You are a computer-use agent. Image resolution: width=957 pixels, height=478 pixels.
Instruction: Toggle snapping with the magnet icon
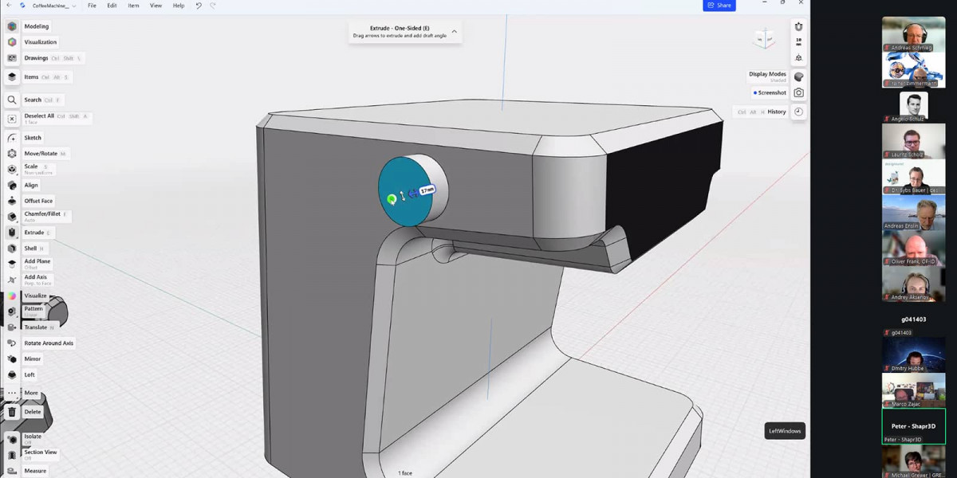click(797, 26)
